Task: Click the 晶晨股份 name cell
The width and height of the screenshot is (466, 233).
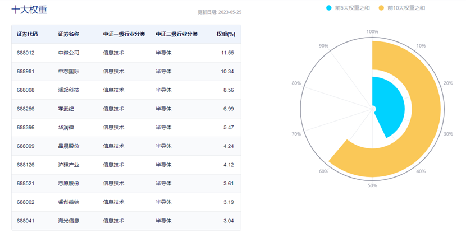Action: [x=68, y=146]
